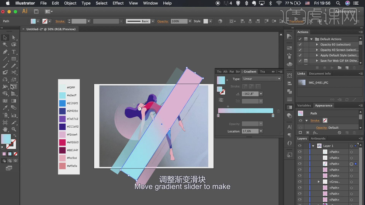The image size is (365, 205).
Task: Click the Transform link in control bar
Action: pyautogui.click(x=296, y=21)
